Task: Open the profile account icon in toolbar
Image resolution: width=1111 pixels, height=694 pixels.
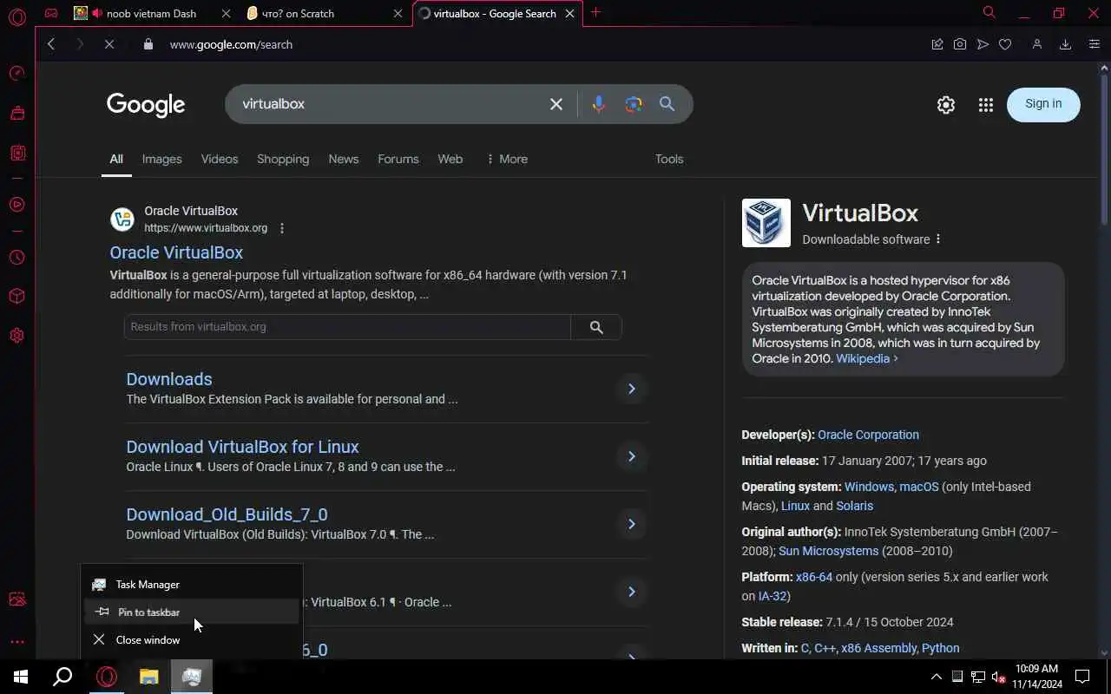Action: coord(1036,44)
